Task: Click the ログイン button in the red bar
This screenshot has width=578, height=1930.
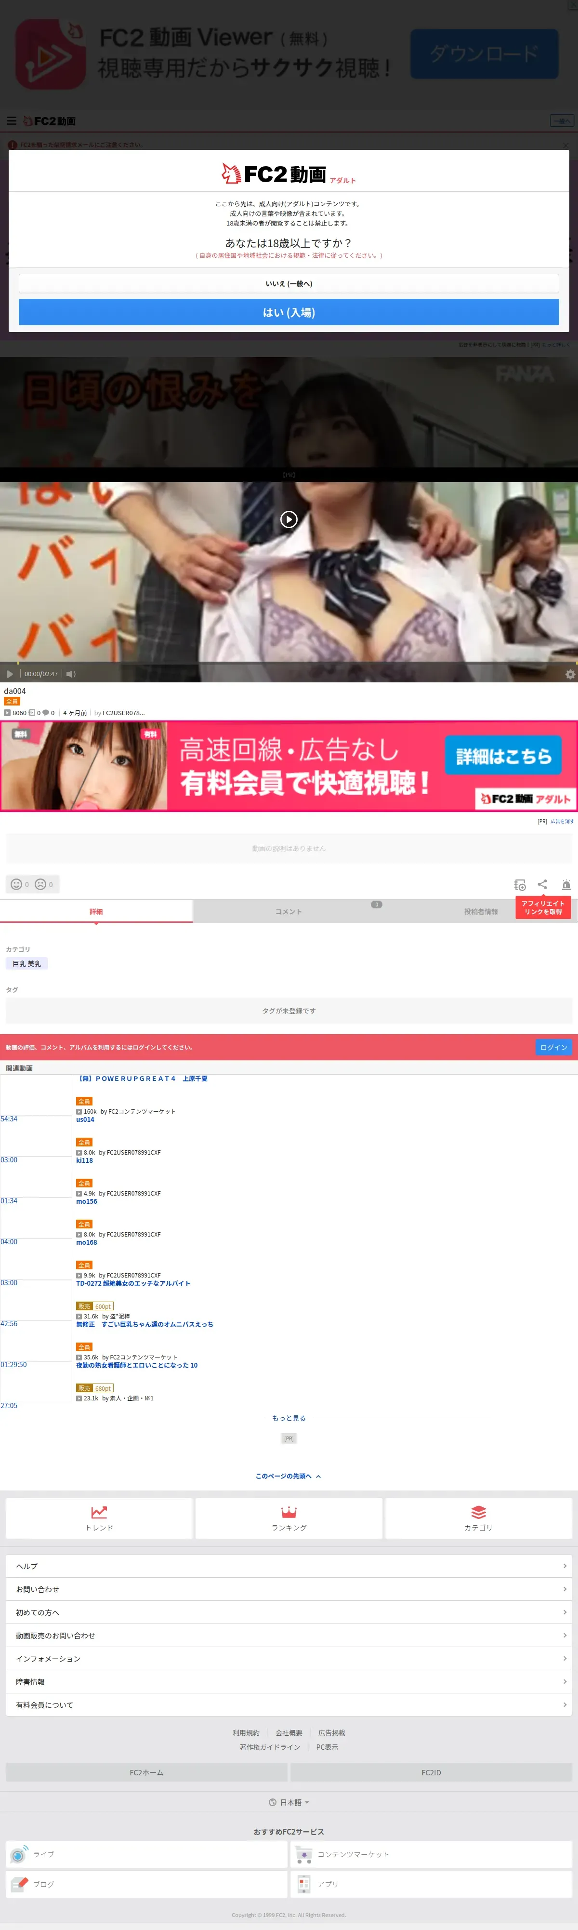Action: [554, 1048]
